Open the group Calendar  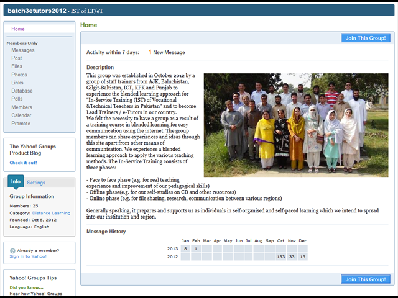[21, 115]
